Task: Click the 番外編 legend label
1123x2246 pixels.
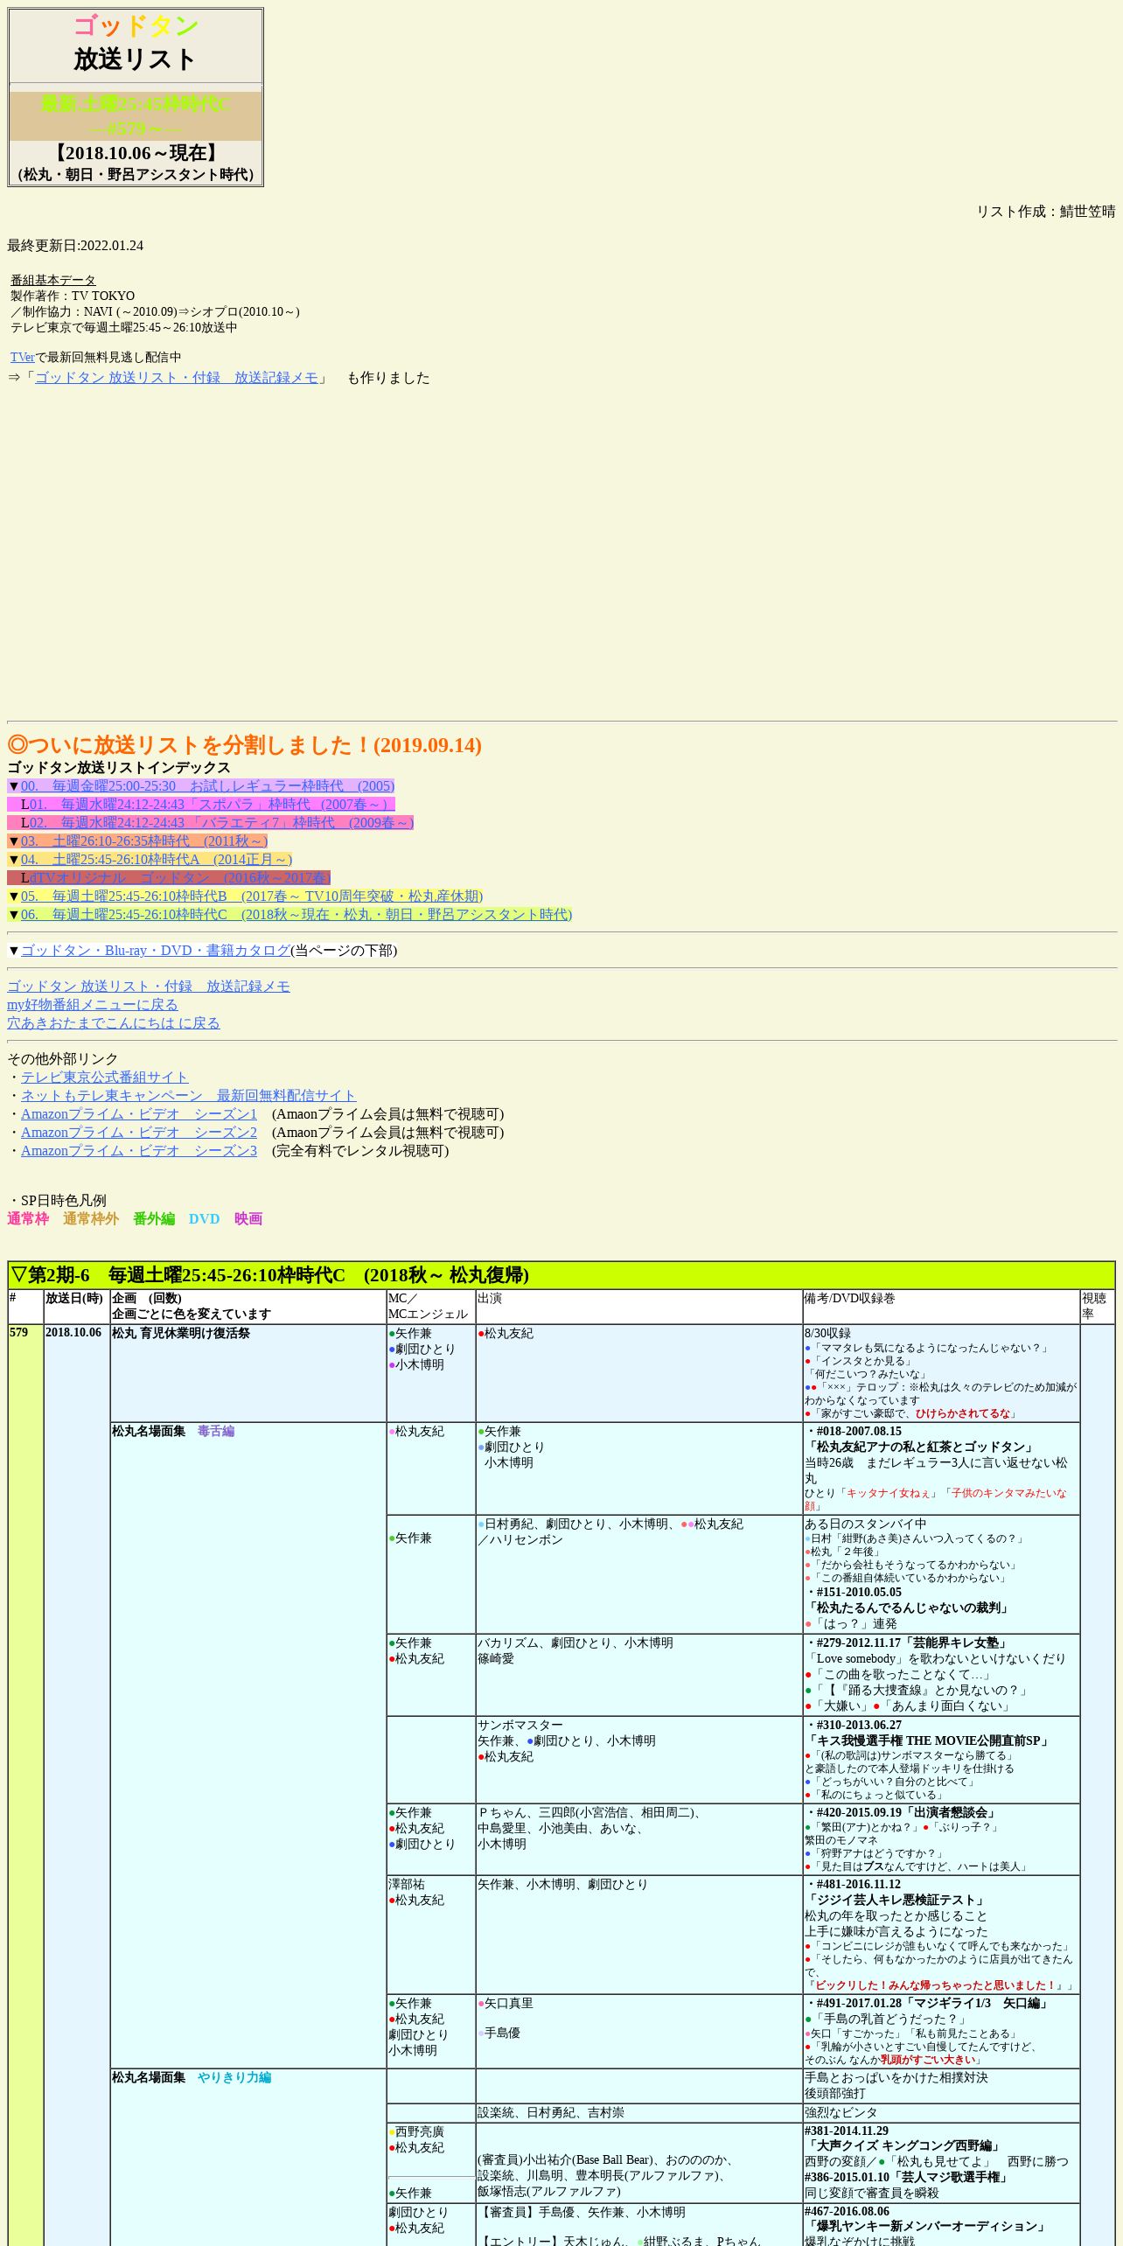Action: click(154, 1219)
